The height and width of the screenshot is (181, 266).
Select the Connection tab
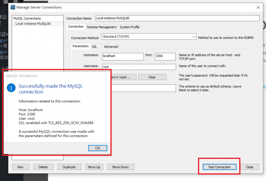tap(76, 26)
